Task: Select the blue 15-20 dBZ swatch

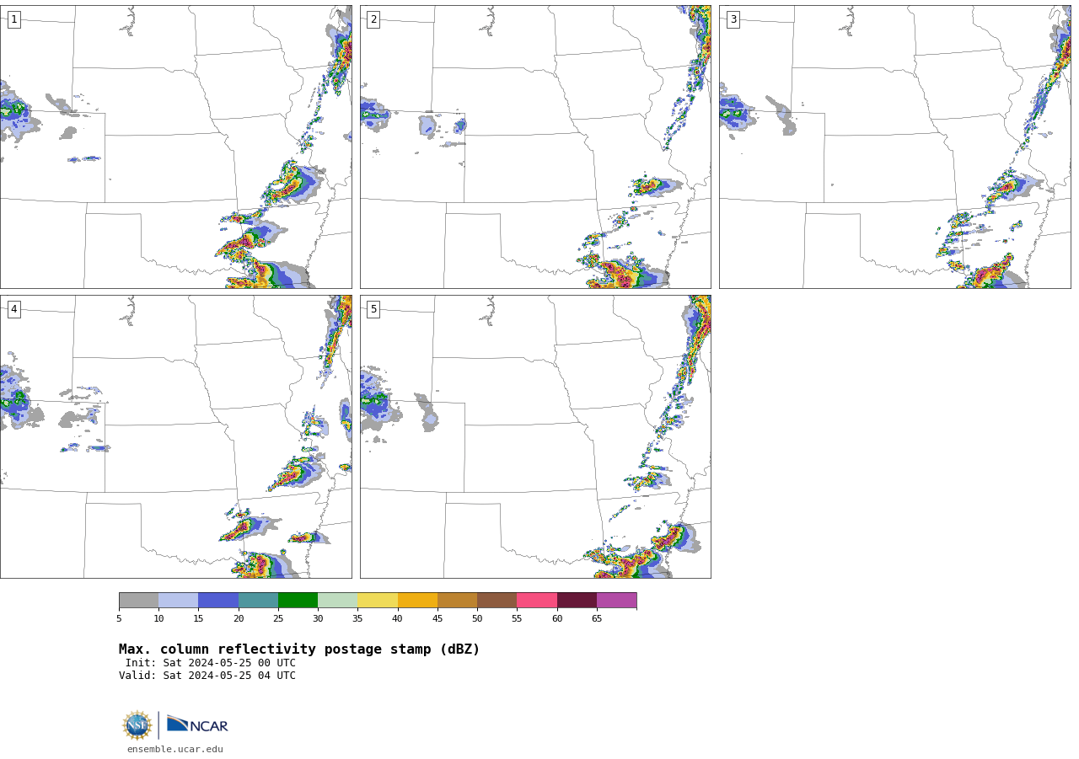Action: coord(218,600)
